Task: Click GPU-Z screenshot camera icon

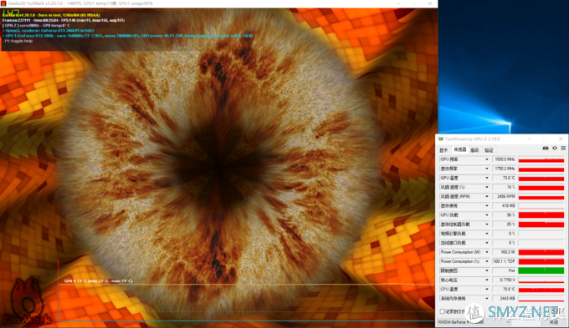Action: (x=546, y=148)
